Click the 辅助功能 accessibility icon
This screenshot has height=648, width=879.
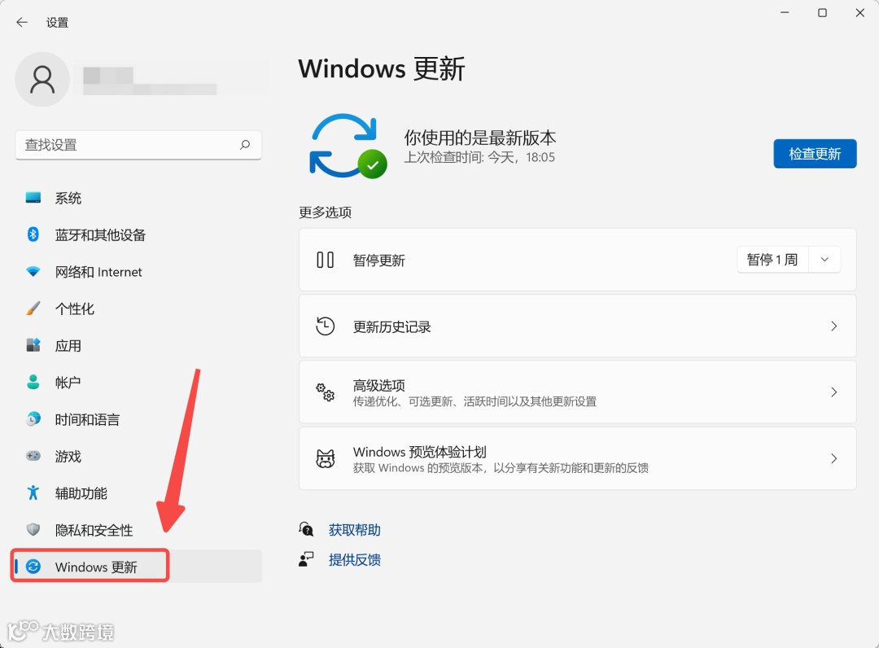tap(33, 493)
